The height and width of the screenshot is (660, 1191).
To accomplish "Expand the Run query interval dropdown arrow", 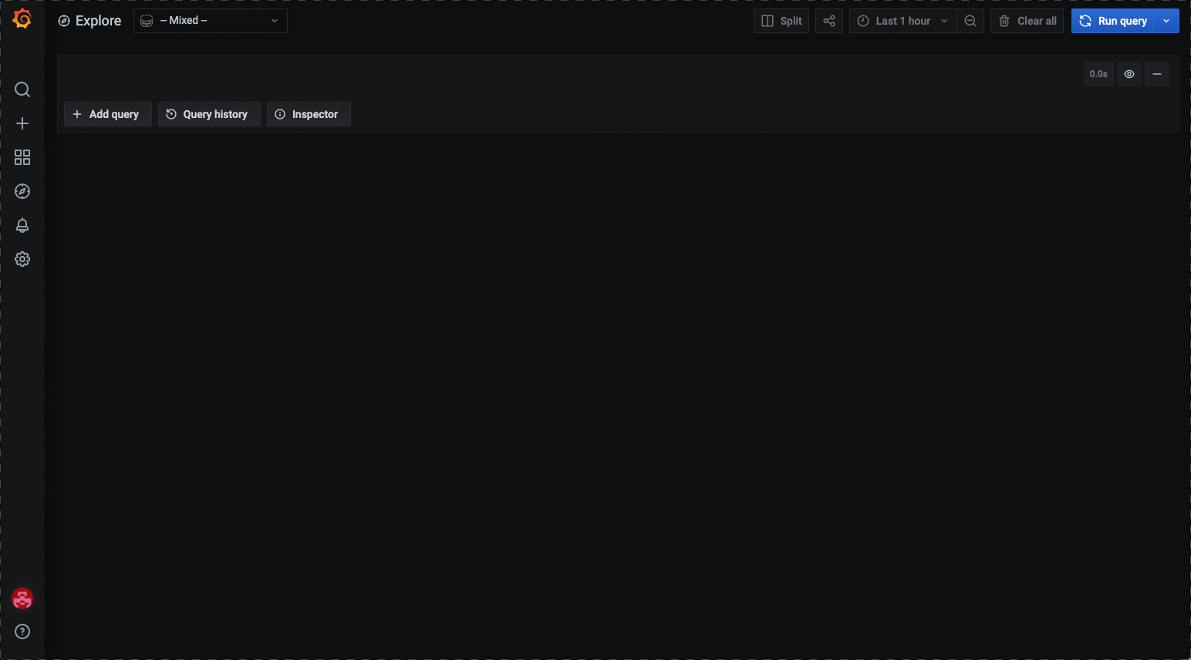I will 1166,21.
